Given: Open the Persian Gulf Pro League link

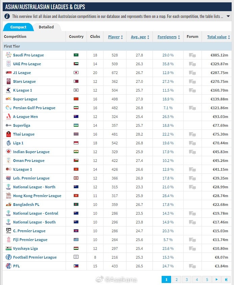Looking at the screenshot, I should pyautogui.click(x=34, y=108).
